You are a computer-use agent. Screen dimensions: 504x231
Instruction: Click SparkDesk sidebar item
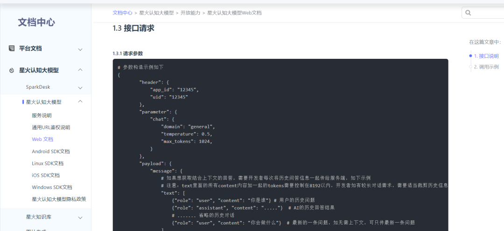coord(38,87)
